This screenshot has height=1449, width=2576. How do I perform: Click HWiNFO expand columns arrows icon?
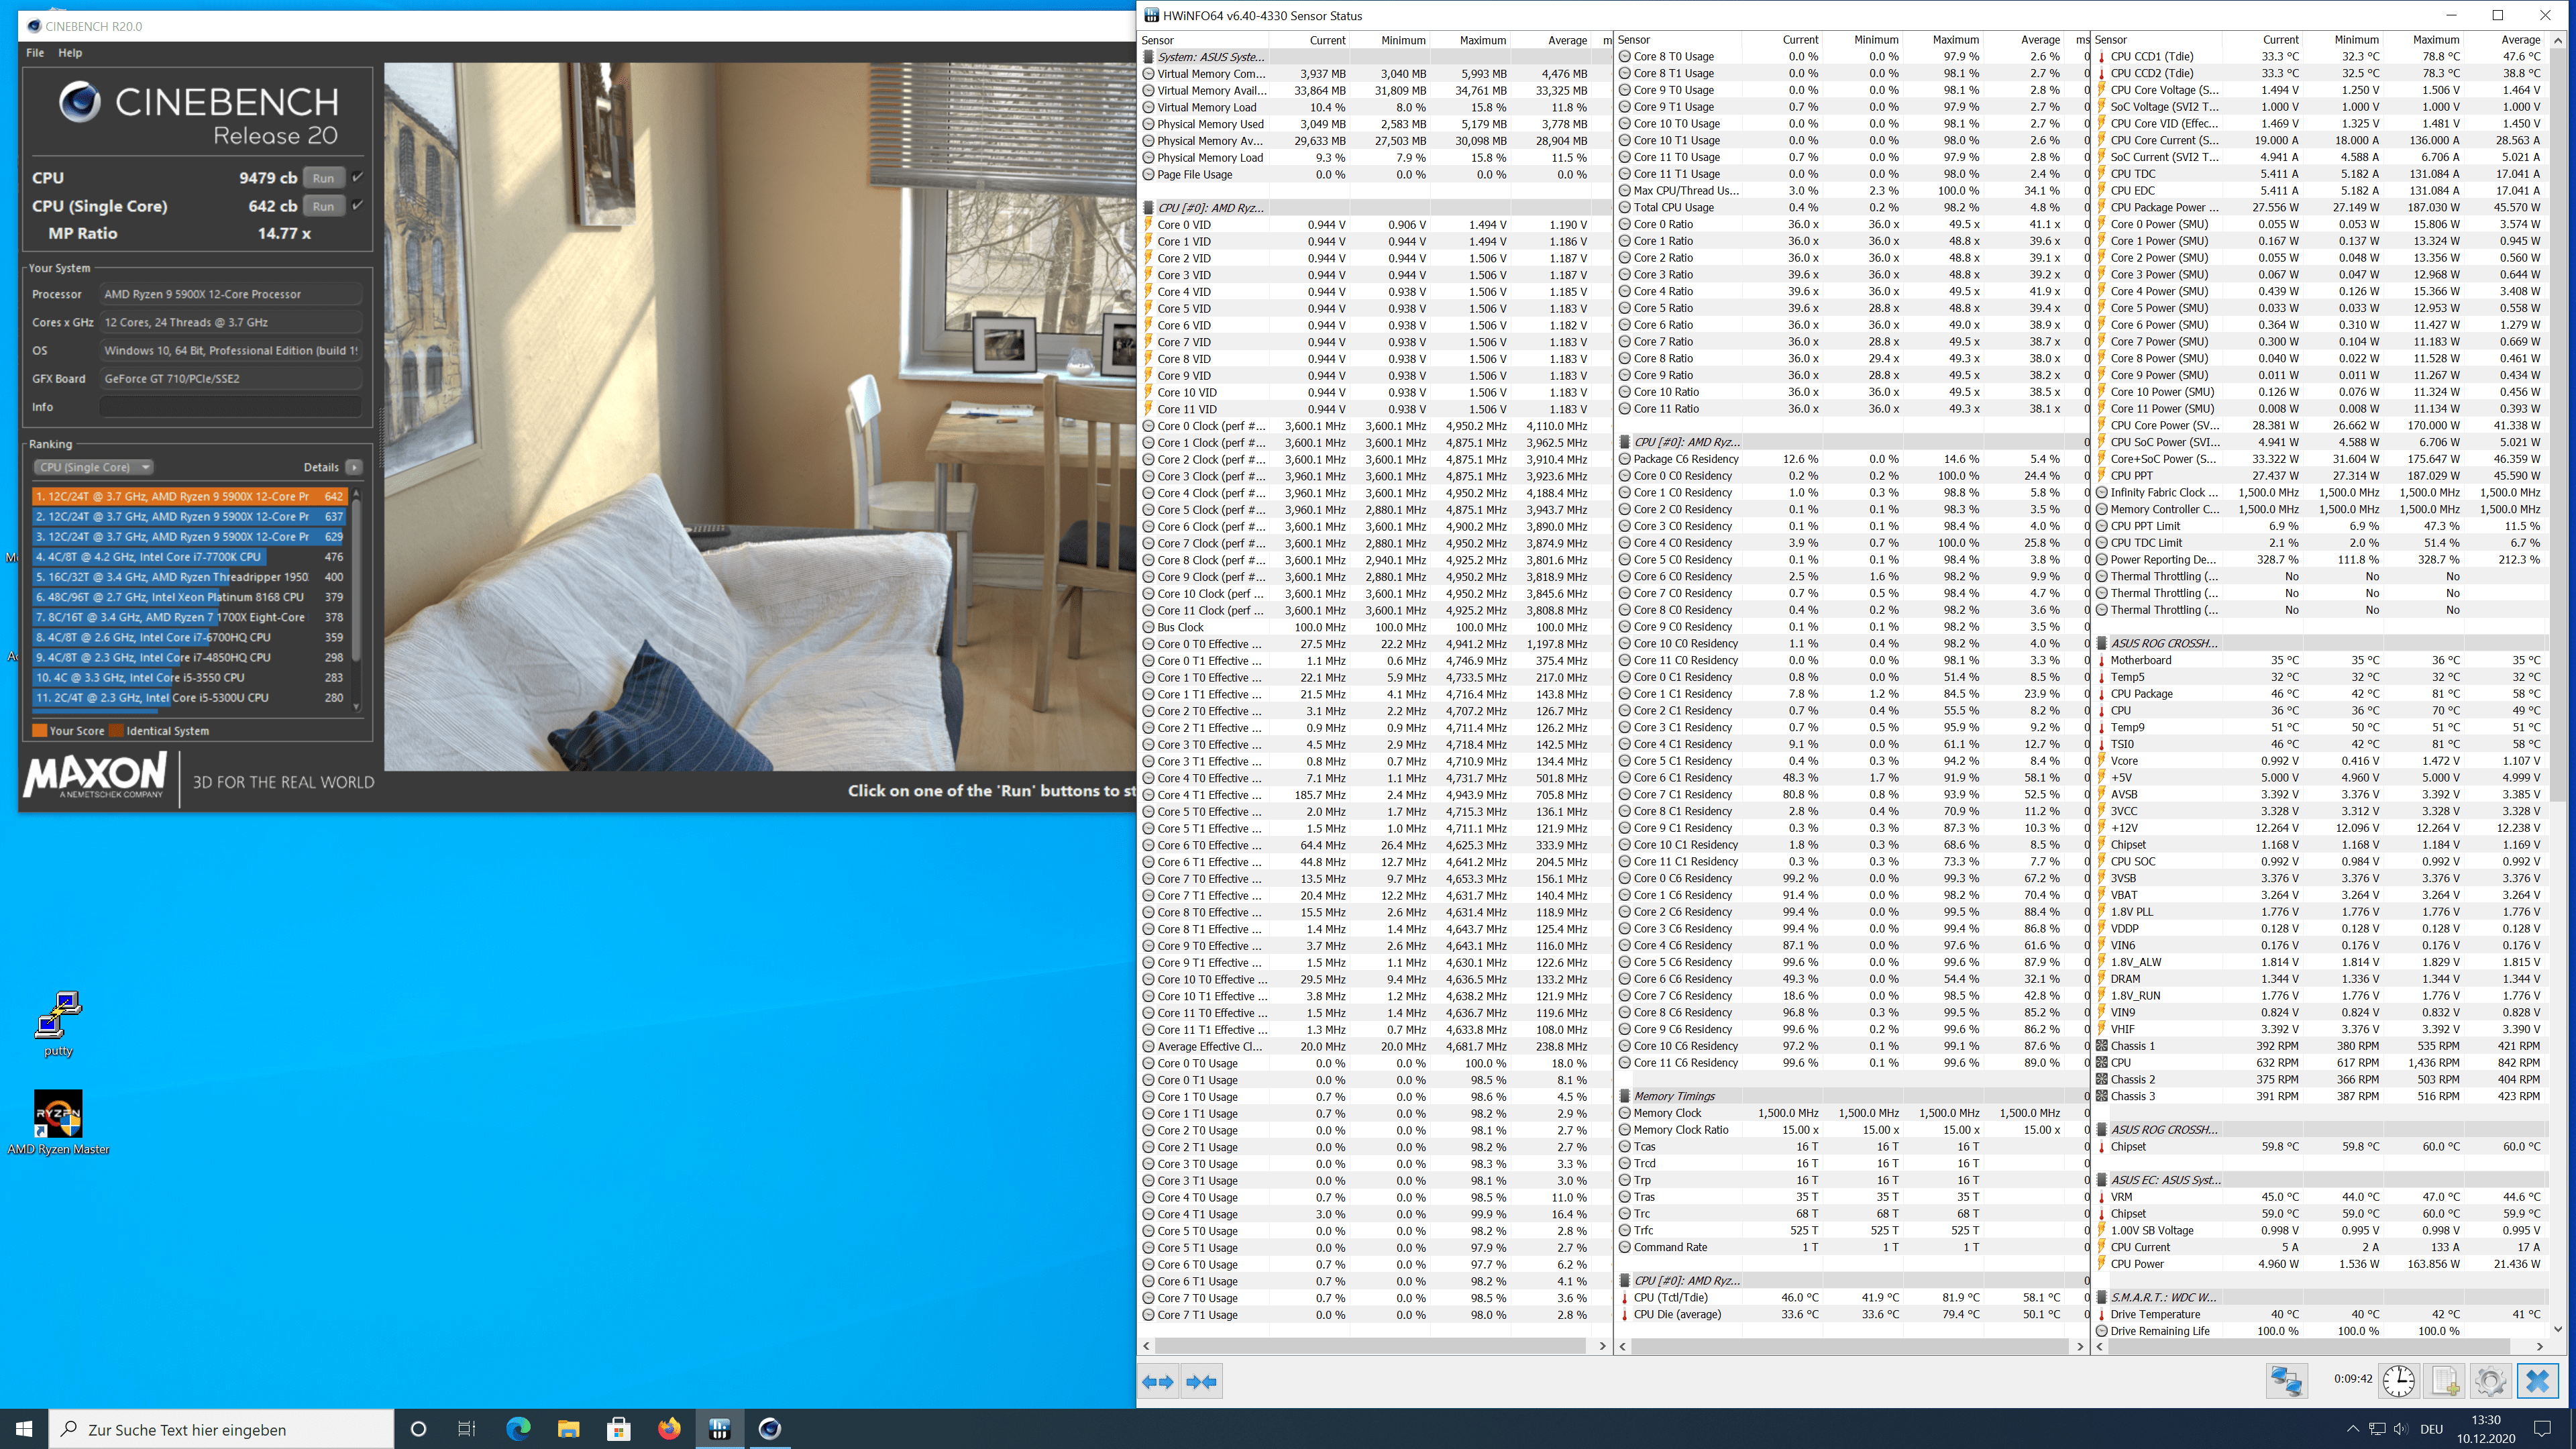tap(1158, 1382)
